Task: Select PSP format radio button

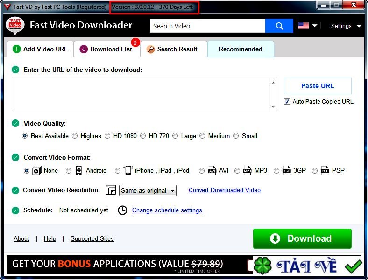Action: 315,171
